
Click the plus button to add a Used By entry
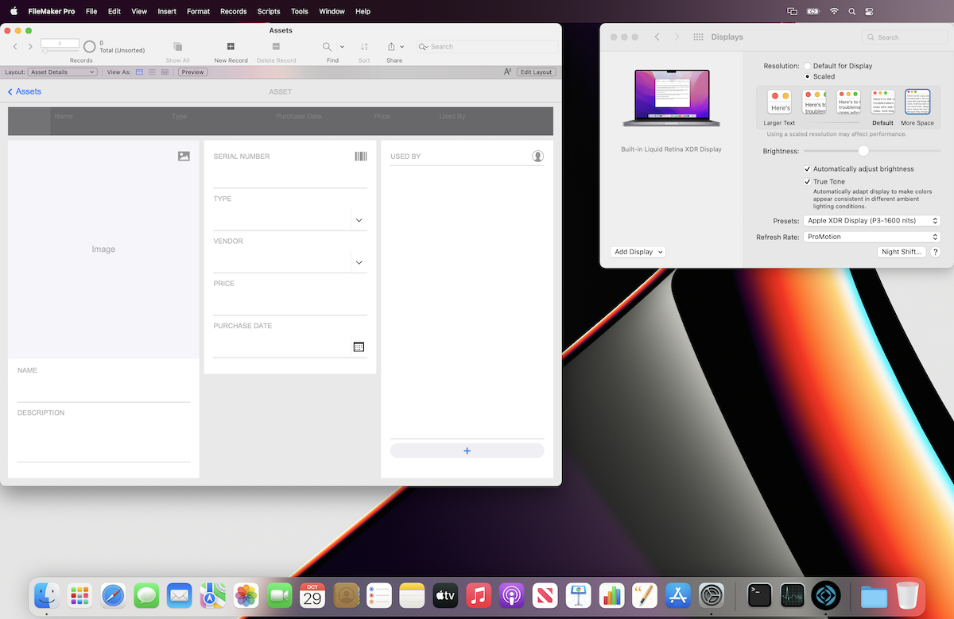pyautogui.click(x=467, y=450)
